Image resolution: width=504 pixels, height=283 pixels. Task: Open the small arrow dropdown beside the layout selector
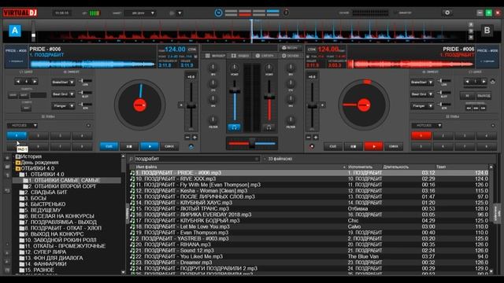point(180,13)
